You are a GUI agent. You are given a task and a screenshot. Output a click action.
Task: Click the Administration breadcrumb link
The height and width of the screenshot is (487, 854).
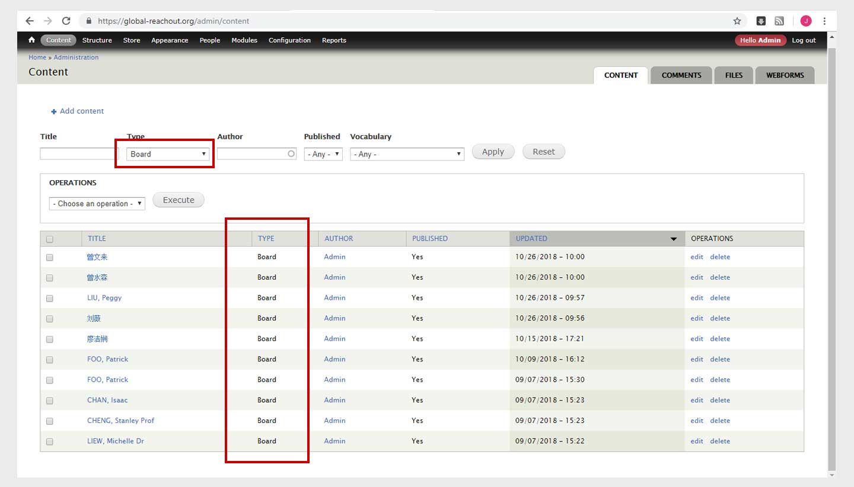[76, 57]
